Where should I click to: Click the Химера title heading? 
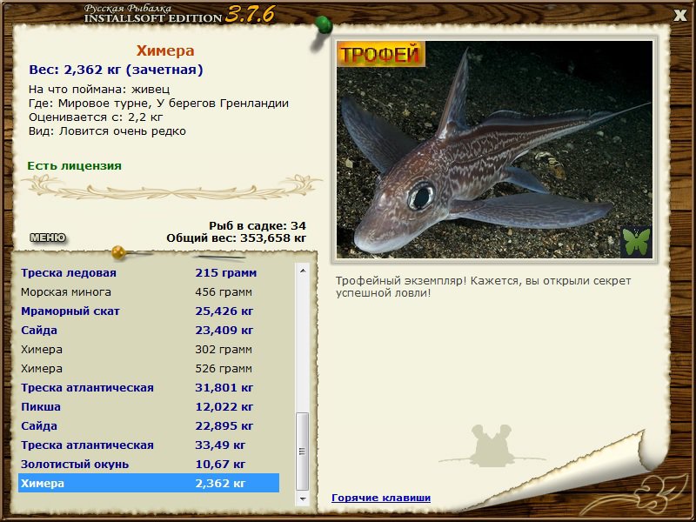point(165,50)
